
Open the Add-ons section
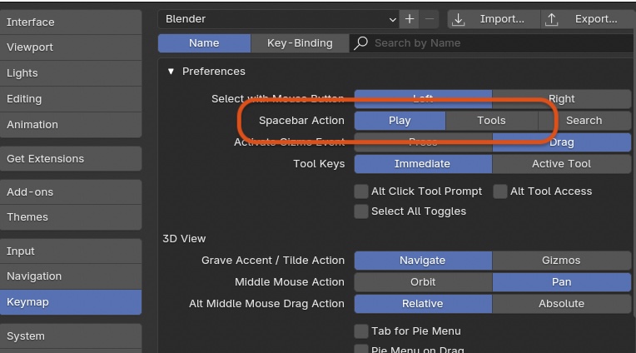(71, 192)
